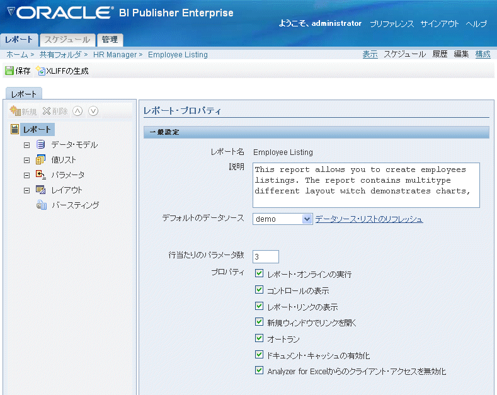Screen dimensions: 497x395
Task: Open the スケジュール link in breadcrumb bar
Action: [405, 54]
